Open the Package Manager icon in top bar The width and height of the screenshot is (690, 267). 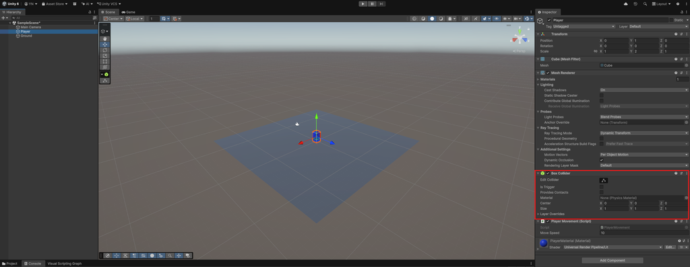click(74, 3)
